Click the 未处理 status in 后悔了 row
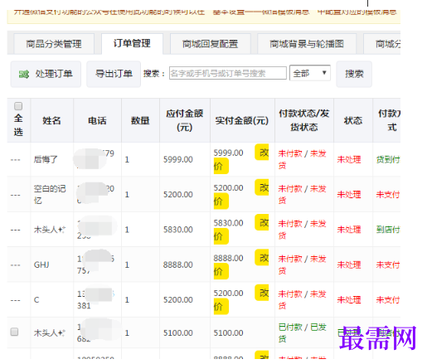 tap(349, 159)
